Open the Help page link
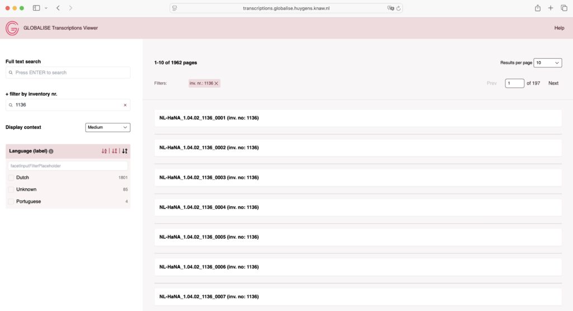This screenshot has width=573, height=311. (x=559, y=28)
